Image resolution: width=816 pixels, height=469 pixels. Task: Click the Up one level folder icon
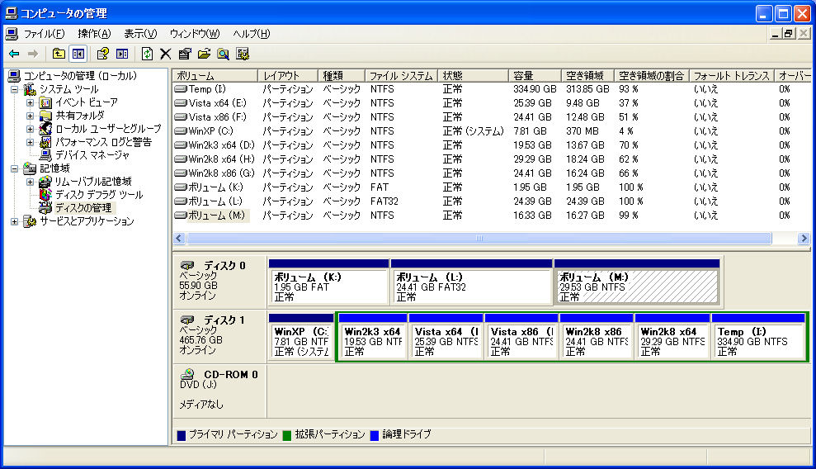coord(59,54)
